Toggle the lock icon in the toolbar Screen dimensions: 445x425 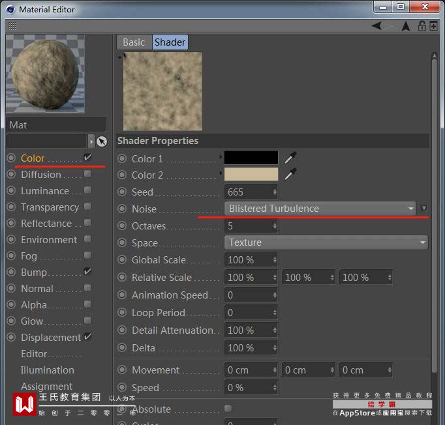[422, 26]
